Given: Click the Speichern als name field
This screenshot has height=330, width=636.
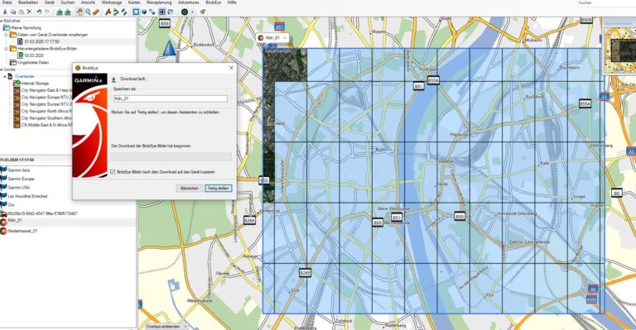Looking at the screenshot, I should click(171, 98).
